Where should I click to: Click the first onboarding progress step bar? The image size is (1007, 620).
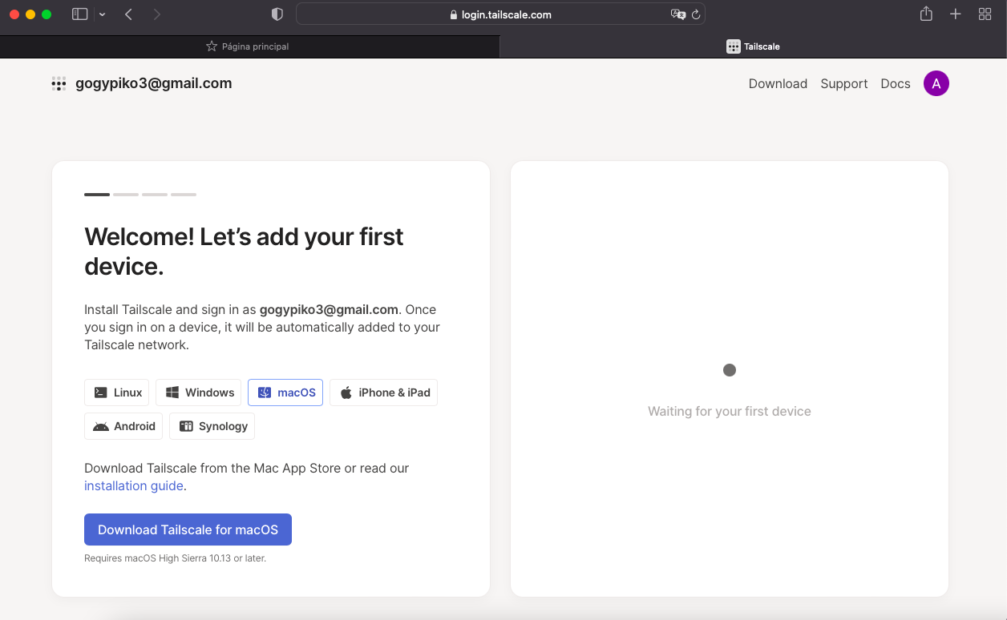[x=97, y=195]
